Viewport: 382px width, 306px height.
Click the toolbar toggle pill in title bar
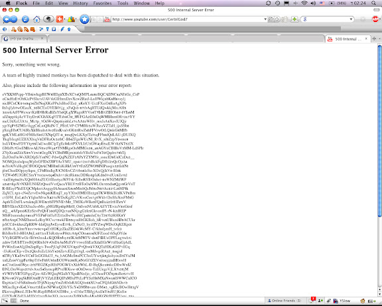(x=377, y=10)
